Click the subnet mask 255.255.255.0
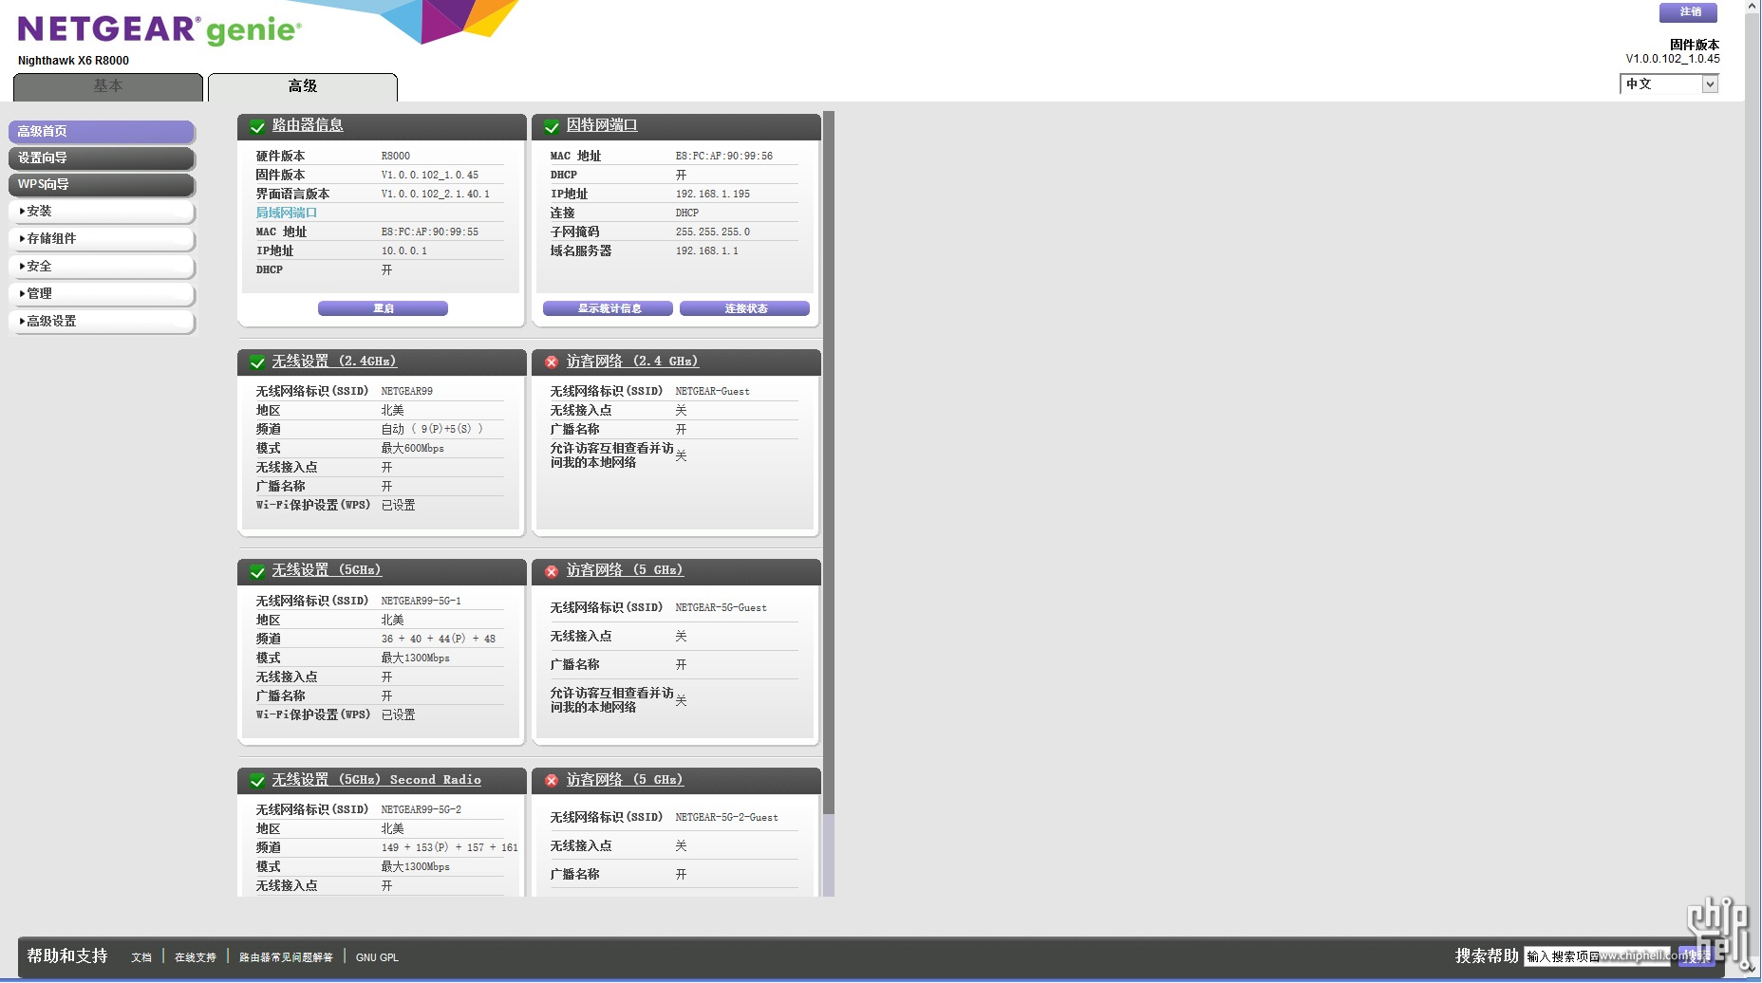 713,232
